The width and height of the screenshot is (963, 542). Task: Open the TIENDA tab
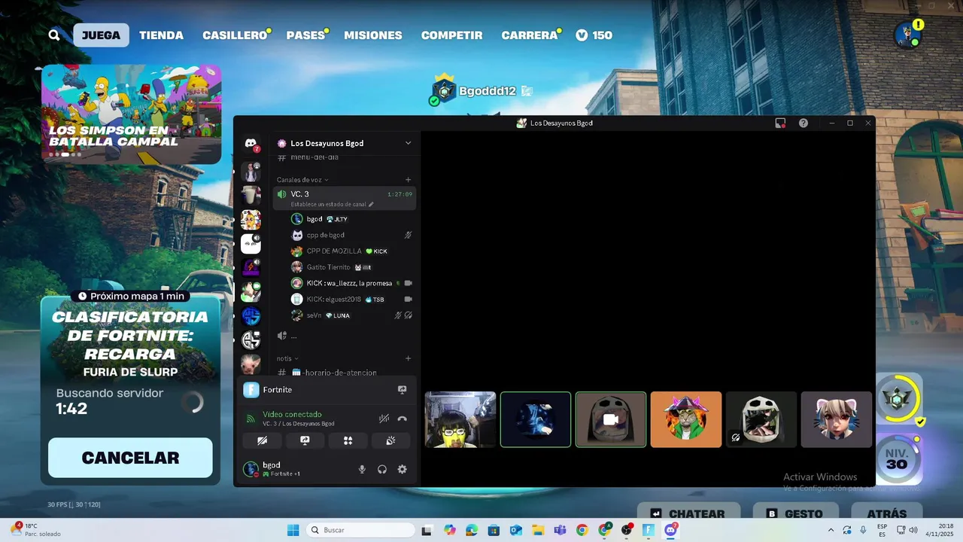(x=161, y=35)
